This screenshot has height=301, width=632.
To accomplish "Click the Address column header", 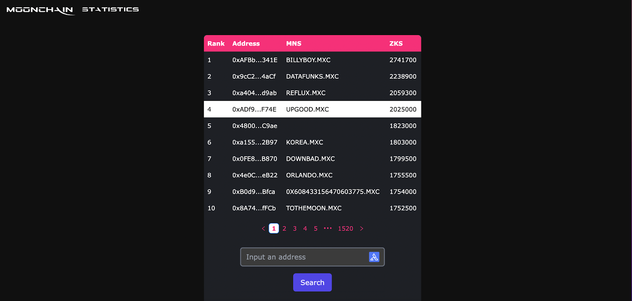I will (245, 43).
